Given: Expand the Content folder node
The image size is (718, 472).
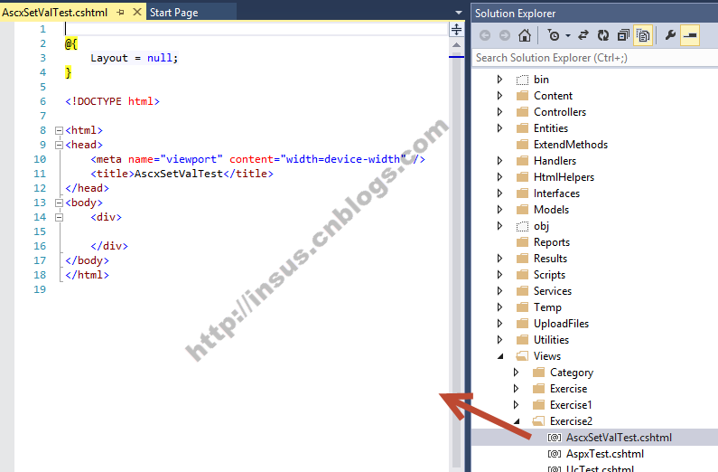Looking at the screenshot, I should coord(500,95).
